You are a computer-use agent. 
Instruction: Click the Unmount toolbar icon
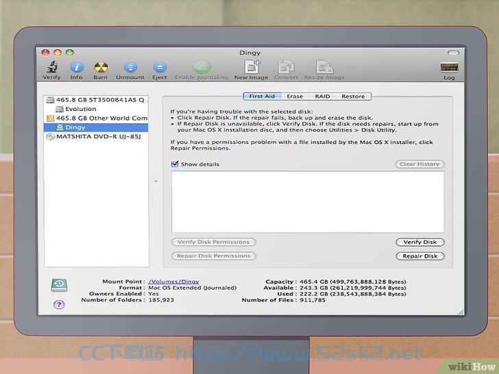[130, 67]
